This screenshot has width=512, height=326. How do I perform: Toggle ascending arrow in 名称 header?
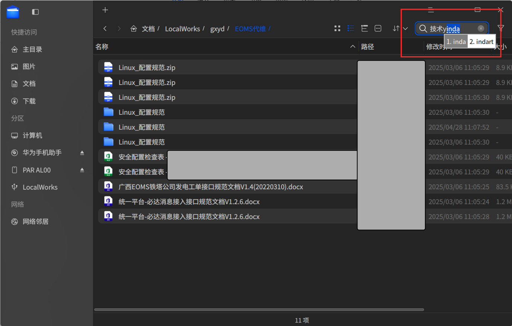pos(353,47)
